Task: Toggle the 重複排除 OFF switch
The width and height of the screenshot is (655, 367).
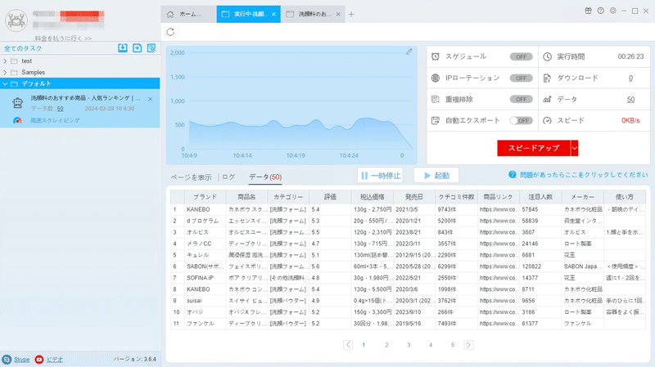Action: tap(521, 99)
